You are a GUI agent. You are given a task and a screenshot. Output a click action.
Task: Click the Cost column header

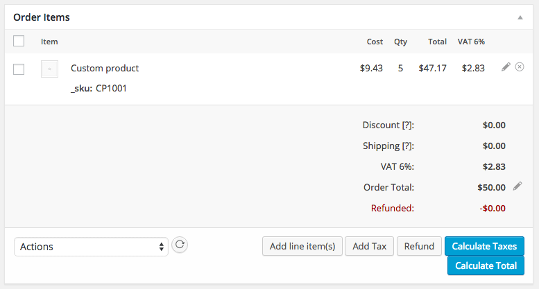click(375, 42)
